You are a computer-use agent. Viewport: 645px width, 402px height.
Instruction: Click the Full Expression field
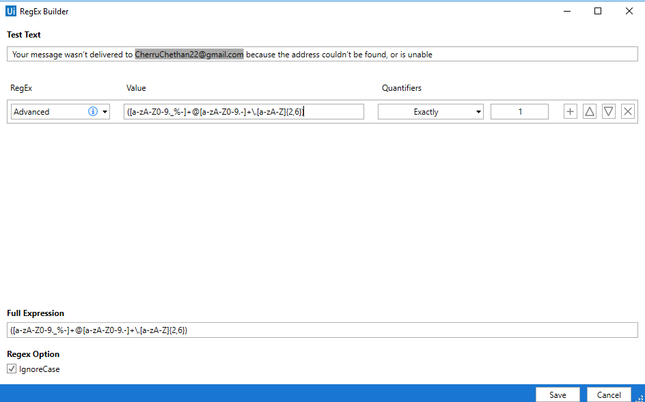coord(322,330)
